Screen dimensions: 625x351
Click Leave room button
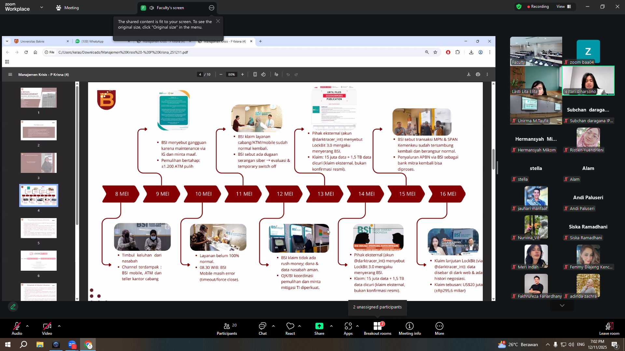click(609, 329)
